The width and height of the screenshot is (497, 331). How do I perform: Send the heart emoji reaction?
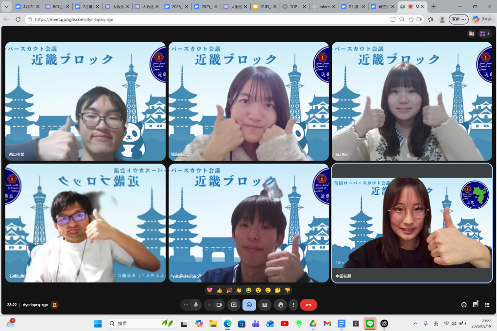click(210, 290)
